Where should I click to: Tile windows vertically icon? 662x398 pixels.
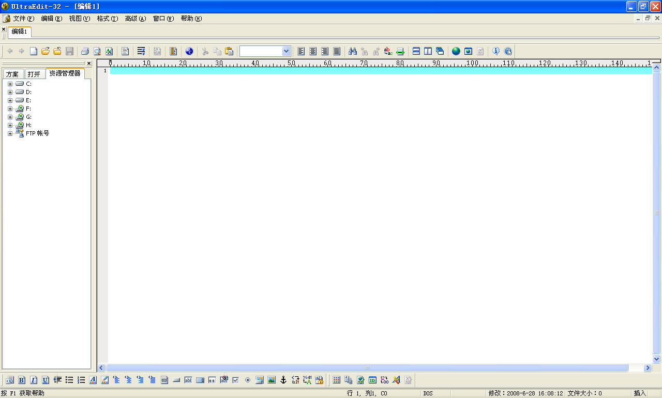428,51
